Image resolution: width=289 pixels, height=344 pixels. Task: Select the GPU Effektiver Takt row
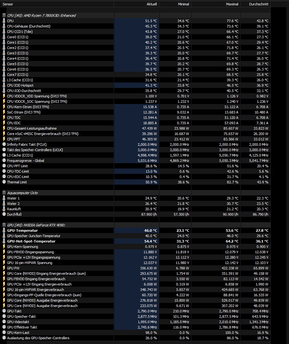click(x=135, y=327)
